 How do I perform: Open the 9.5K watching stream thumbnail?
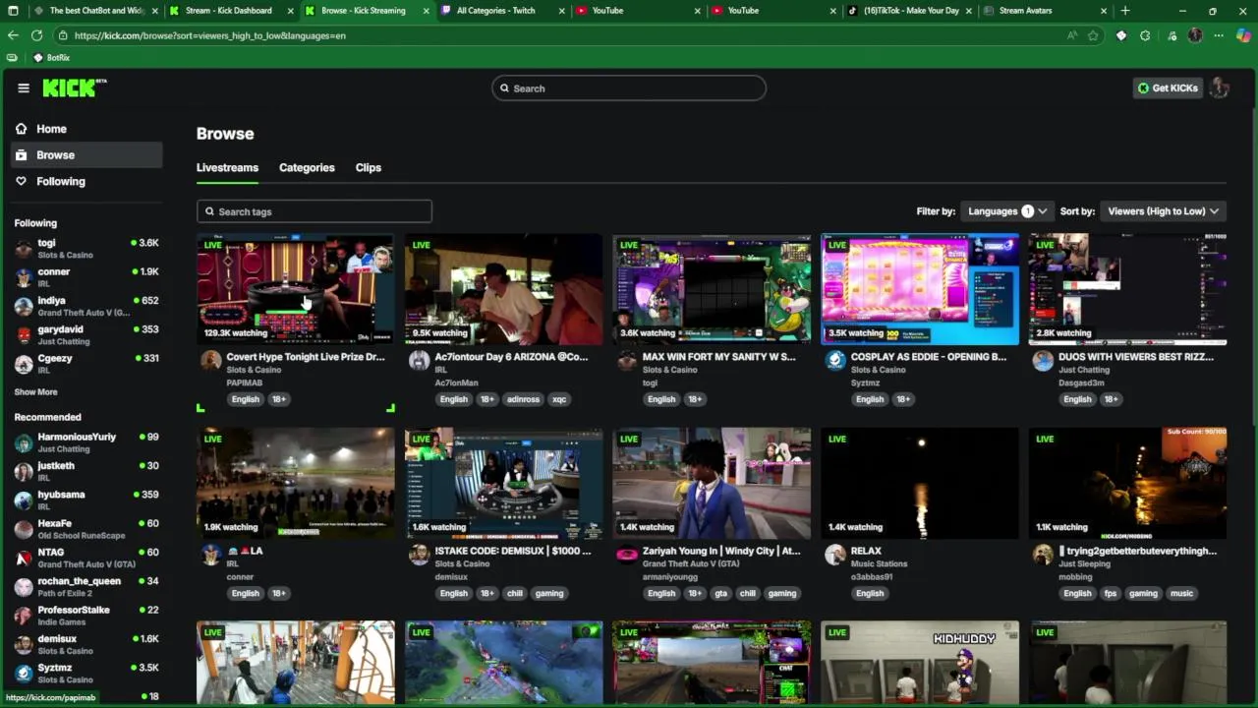[504, 289]
